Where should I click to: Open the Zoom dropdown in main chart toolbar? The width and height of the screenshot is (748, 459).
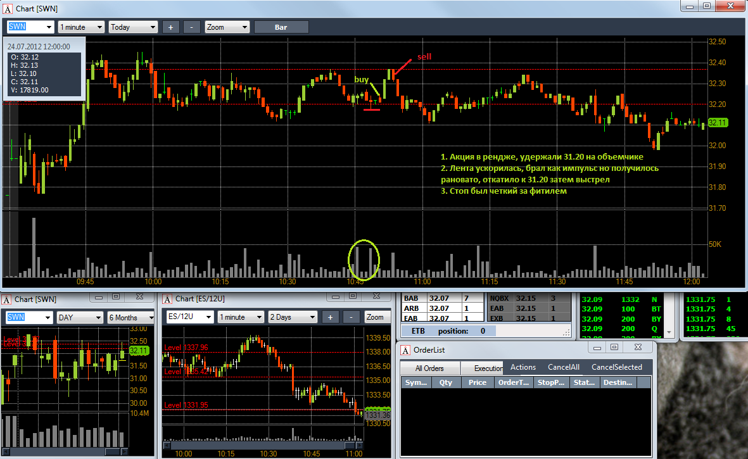(227, 27)
